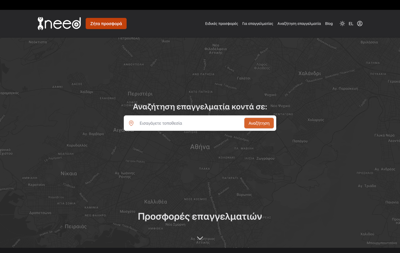Open the user account profile icon

pyautogui.click(x=360, y=23)
